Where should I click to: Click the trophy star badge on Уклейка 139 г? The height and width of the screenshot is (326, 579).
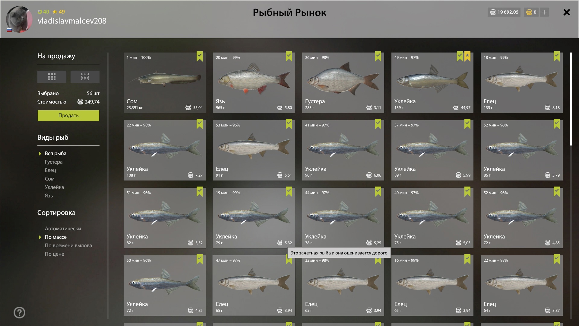tap(467, 56)
